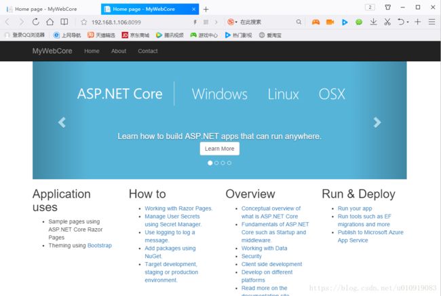Open the skin shirt icon in title bar
The image size is (441, 296).
pos(388,7)
